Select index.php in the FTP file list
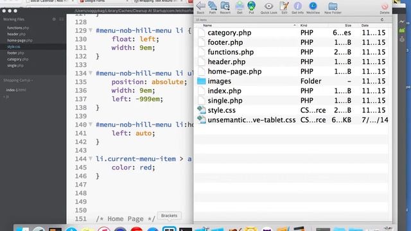This screenshot has width=411, height=231. [x=224, y=91]
